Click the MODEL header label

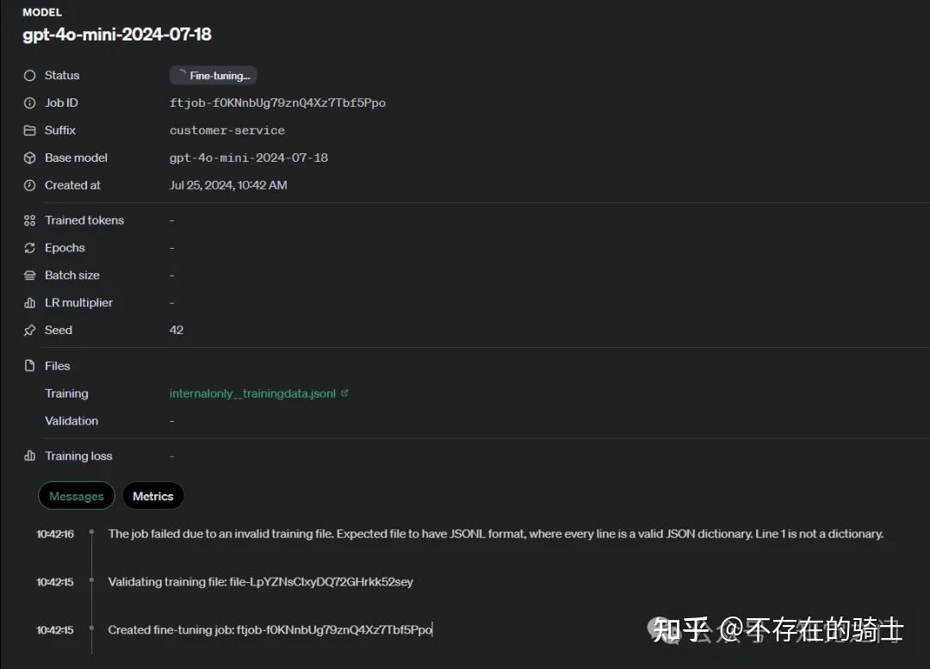(42, 12)
